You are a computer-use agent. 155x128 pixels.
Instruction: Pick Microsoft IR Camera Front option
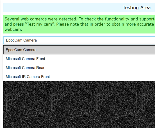79,77
